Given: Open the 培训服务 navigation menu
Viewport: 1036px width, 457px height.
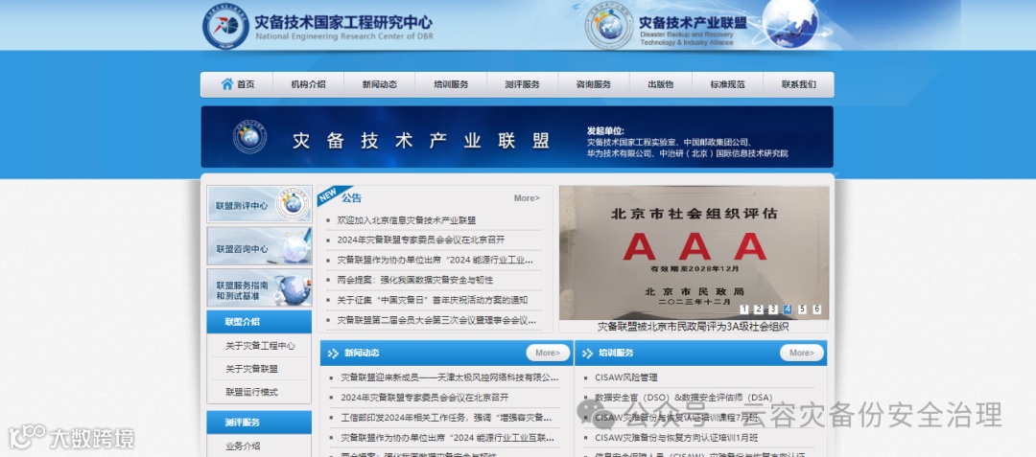Looking at the screenshot, I should point(451,84).
